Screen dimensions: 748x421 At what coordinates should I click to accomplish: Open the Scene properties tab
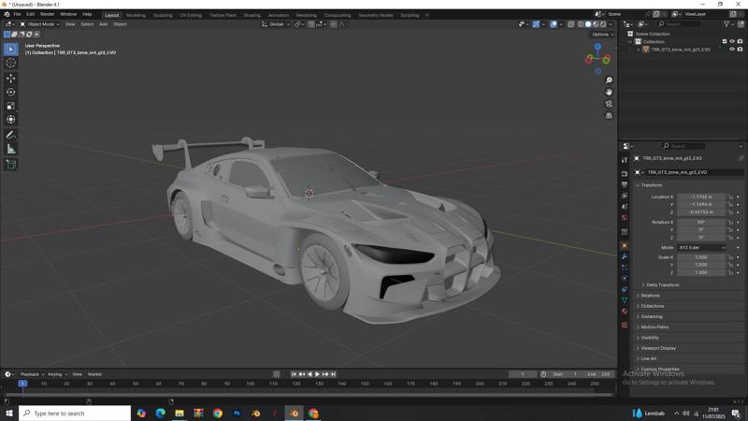tap(625, 207)
